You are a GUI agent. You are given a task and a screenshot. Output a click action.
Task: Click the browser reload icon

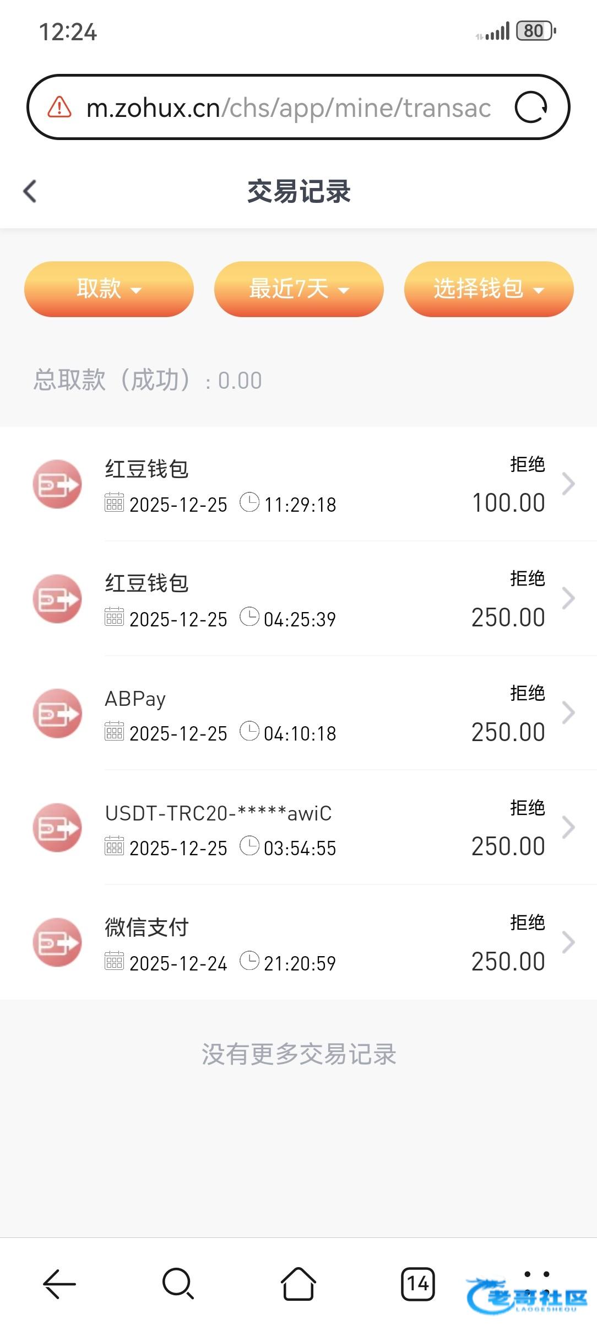tap(530, 107)
